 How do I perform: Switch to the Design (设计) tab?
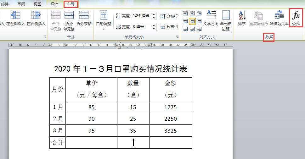tap(54, 4)
